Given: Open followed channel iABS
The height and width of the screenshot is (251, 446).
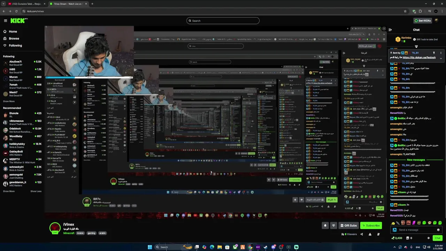Looking at the screenshot, I should [x=22, y=70].
